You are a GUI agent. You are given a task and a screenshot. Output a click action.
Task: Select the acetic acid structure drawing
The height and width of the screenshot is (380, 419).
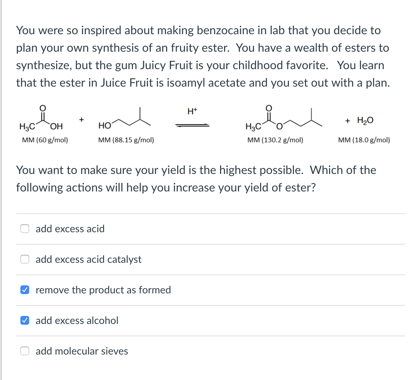[x=41, y=118]
